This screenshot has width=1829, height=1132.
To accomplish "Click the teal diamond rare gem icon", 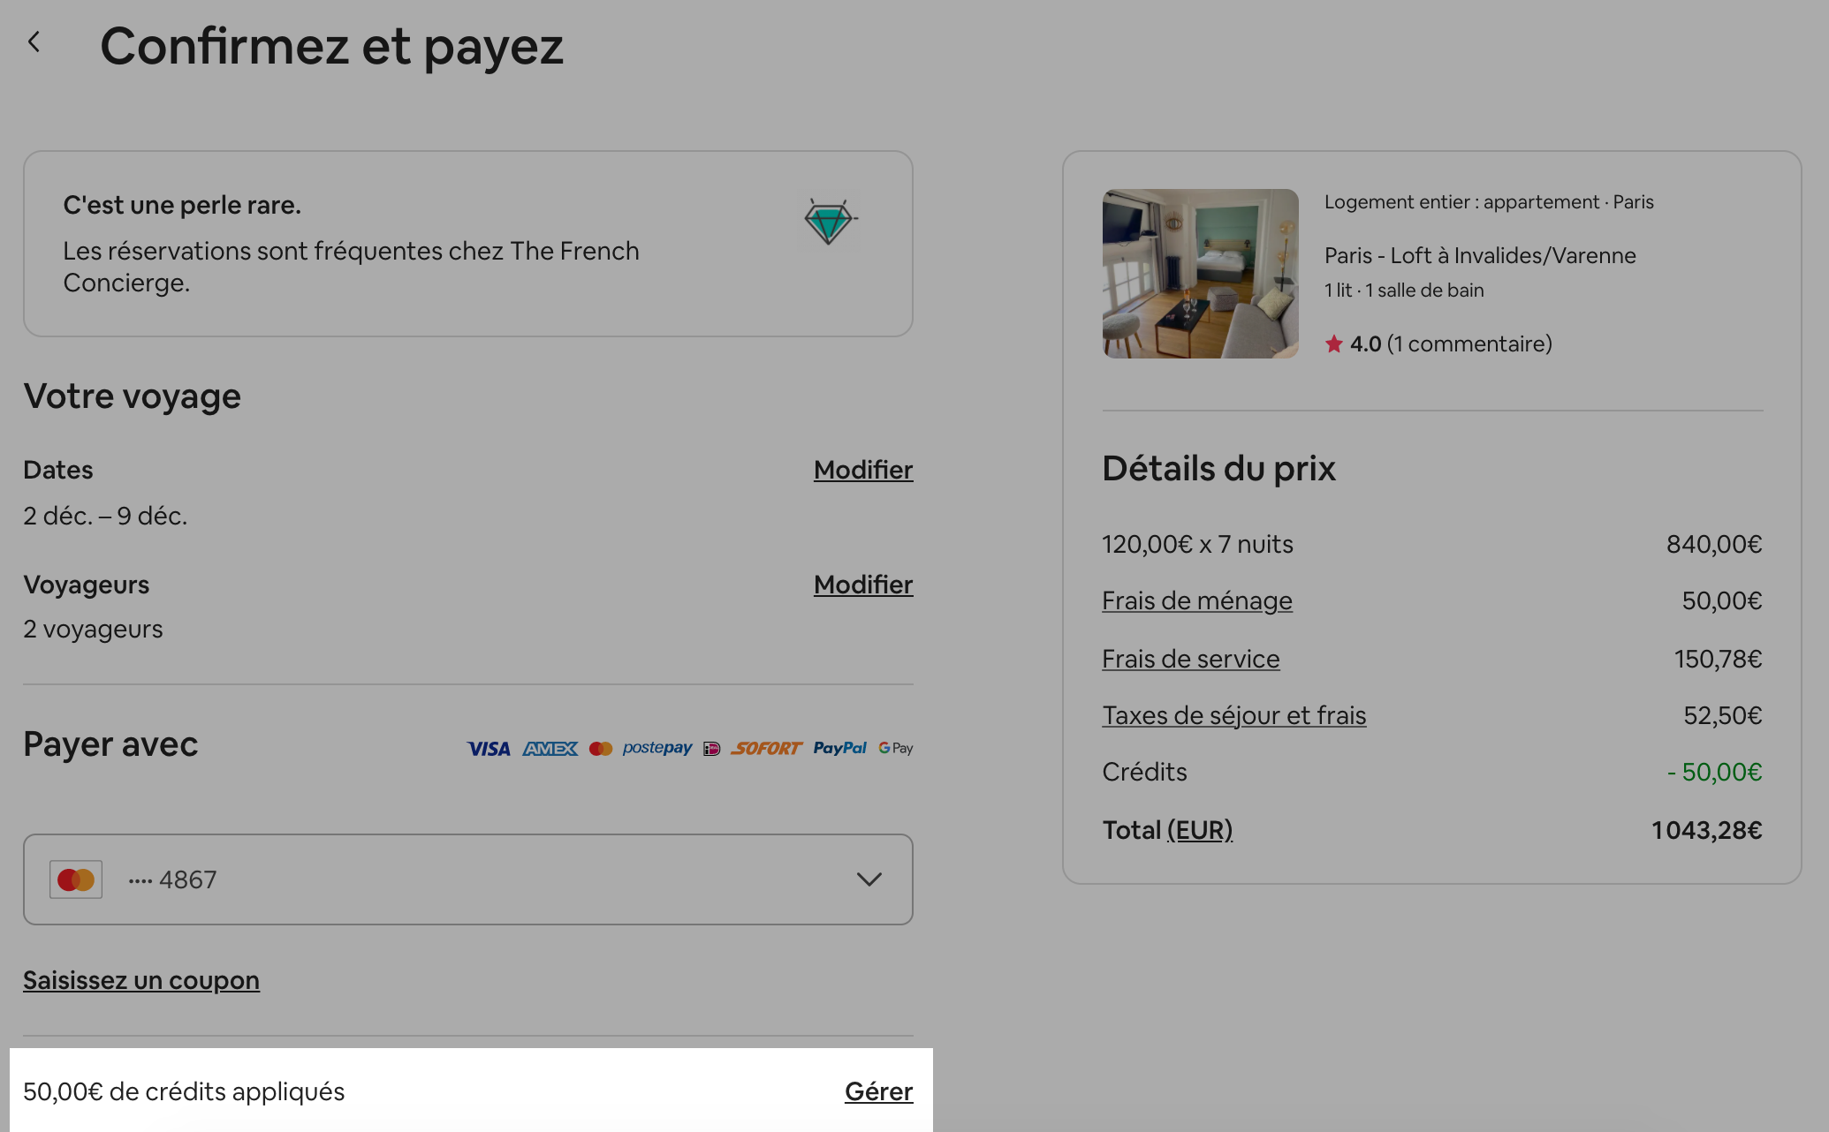I will (x=828, y=221).
